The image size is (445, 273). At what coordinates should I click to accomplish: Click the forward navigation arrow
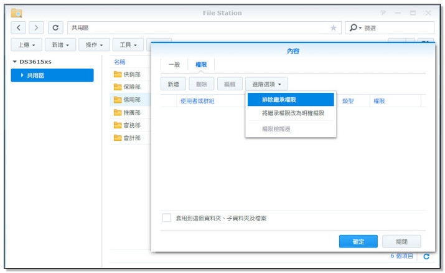(37, 28)
